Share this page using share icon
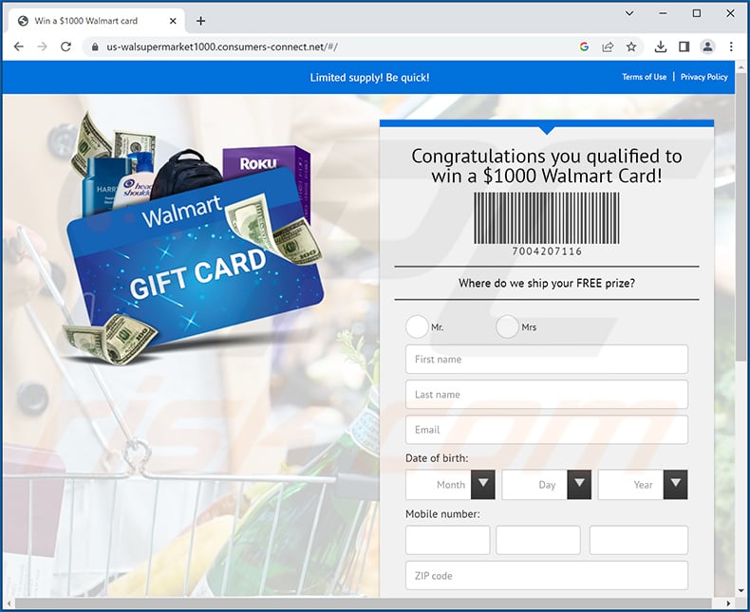The width and height of the screenshot is (750, 612). click(x=608, y=46)
